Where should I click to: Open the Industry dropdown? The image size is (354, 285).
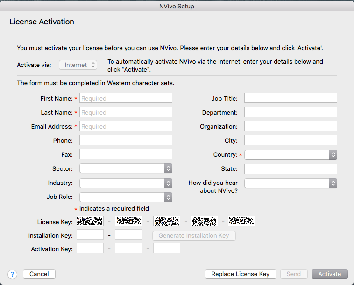tap(126, 183)
